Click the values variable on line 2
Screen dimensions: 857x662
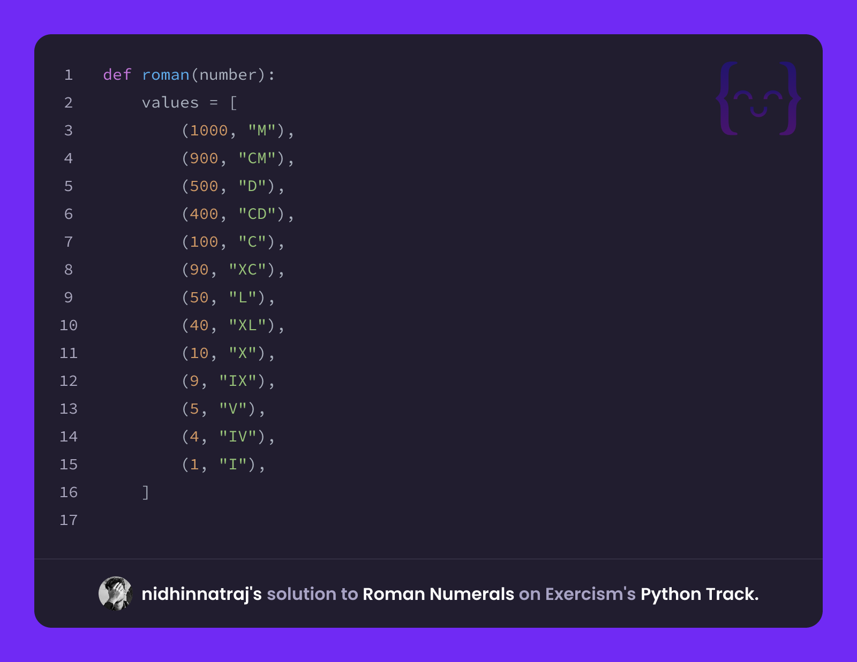pos(170,103)
